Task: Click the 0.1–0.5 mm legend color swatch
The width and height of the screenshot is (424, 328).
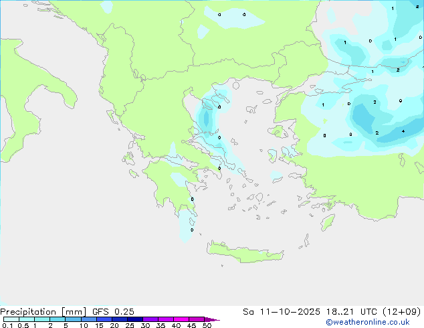Action: (11, 319)
